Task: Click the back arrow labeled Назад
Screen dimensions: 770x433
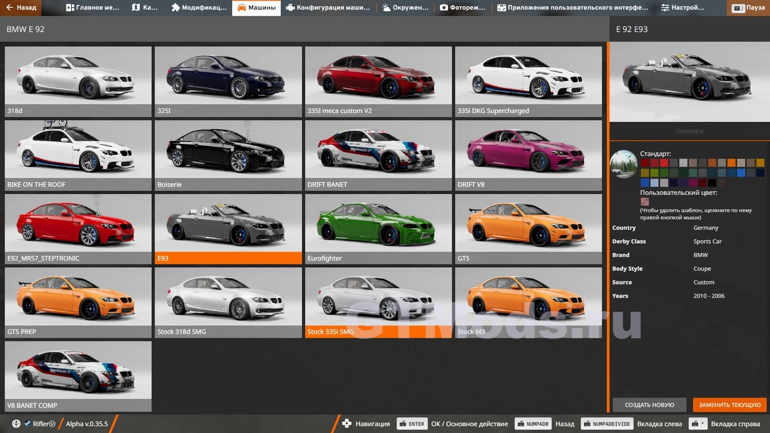Action: coord(21,8)
